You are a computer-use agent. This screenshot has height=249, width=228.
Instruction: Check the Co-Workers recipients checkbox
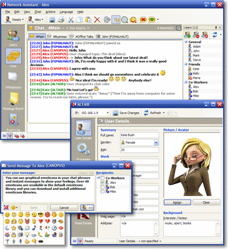(x=102, y=178)
